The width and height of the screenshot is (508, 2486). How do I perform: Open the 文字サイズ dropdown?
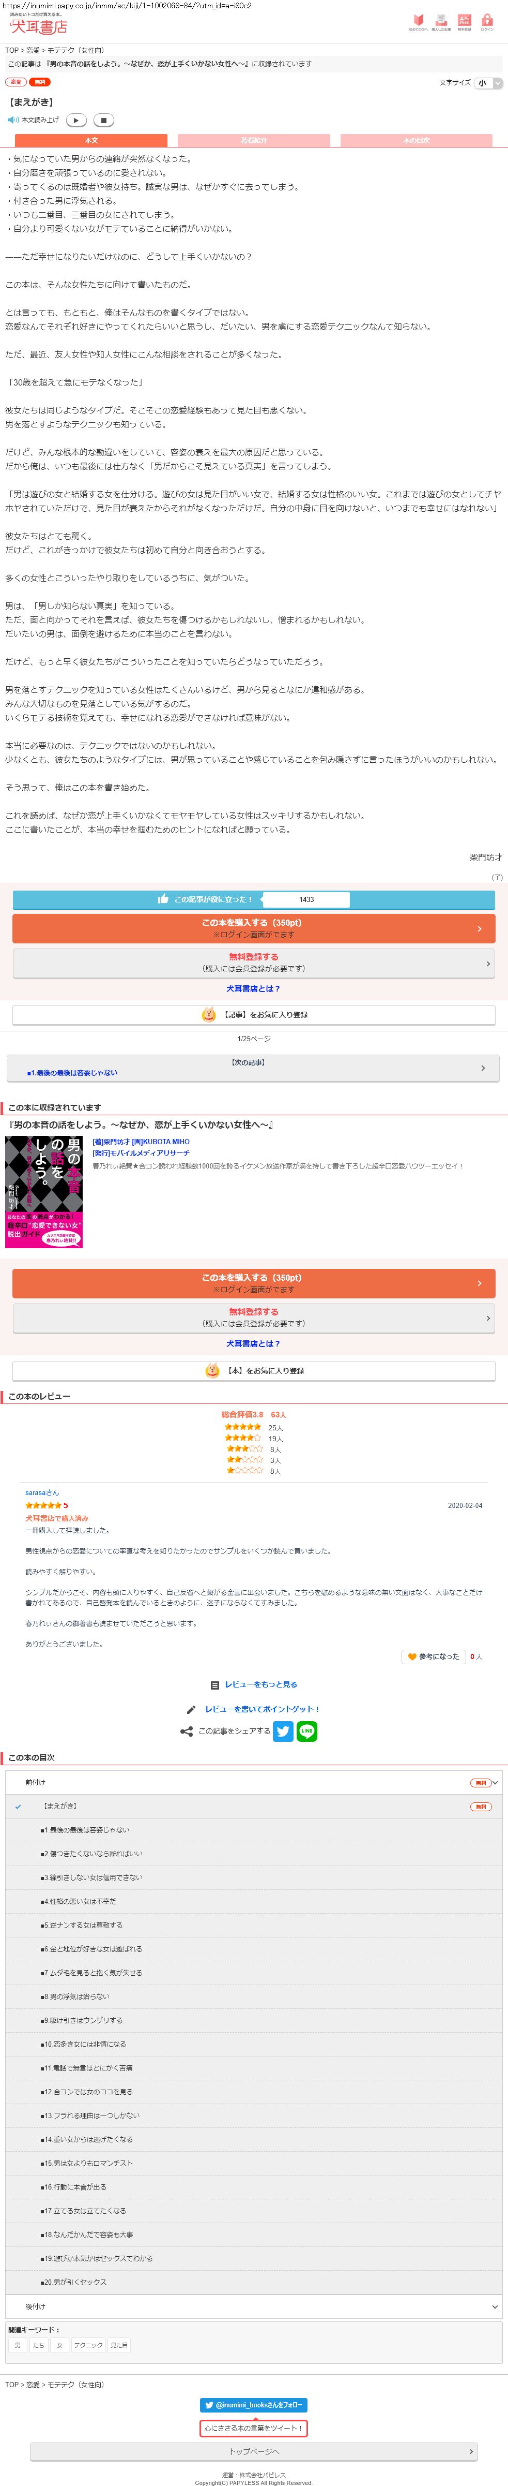(490, 83)
